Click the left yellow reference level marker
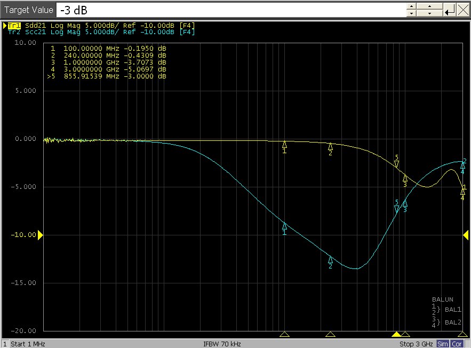 click(40, 235)
